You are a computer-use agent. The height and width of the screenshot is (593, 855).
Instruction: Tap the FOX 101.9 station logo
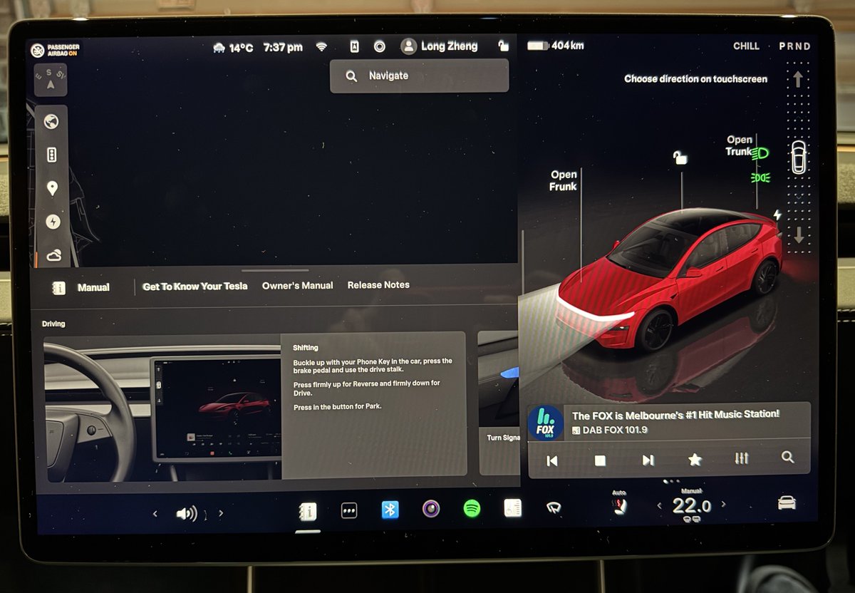click(x=546, y=422)
